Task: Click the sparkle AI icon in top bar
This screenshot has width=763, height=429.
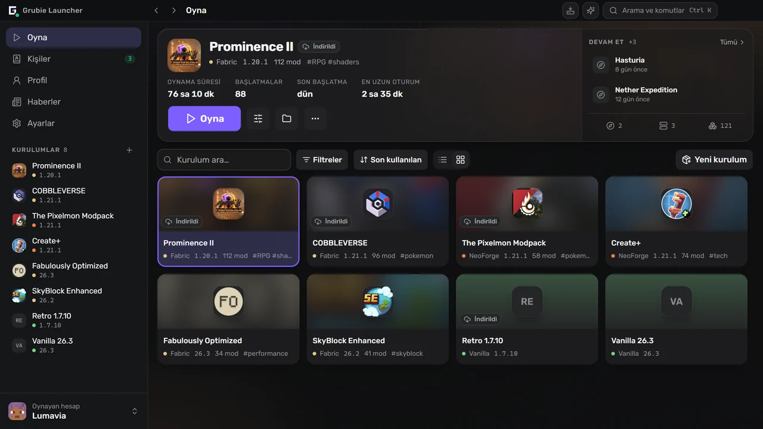Action: pyautogui.click(x=591, y=11)
